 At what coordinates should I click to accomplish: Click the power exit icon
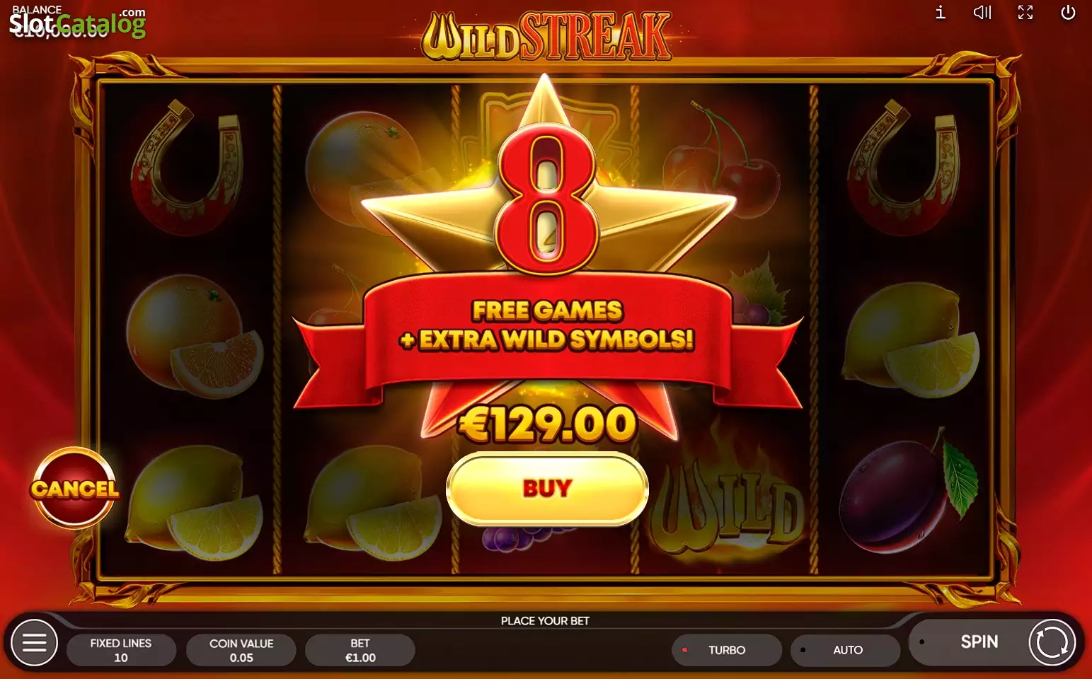click(x=1068, y=12)
